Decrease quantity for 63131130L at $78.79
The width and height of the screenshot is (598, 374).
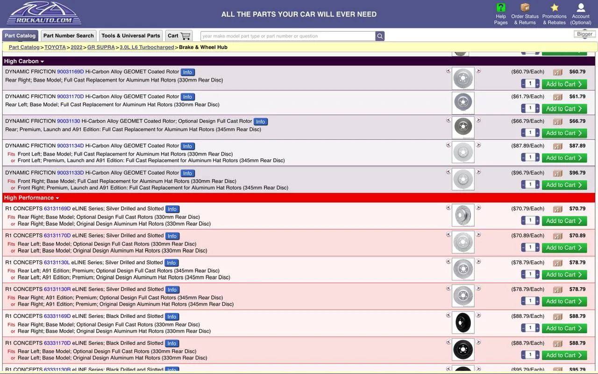(523, 274)
